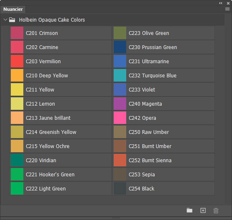Select the C214 Greenish Yellow swatch
The height and width of the screenshot is (220, 232).
coord(17,132)
